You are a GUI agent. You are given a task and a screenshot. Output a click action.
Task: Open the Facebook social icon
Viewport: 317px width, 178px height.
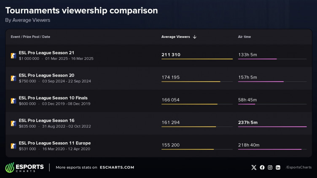tap(262, 167)
